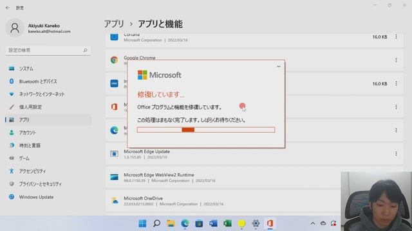The height and width of the screenshot is (231, 412).
Task: Open Windows Update settings
Action: point(48,197)
